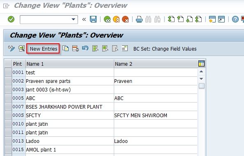Click the green Enter checkmark icon
This screenshot has height=156, width=244.
(11, 19)
